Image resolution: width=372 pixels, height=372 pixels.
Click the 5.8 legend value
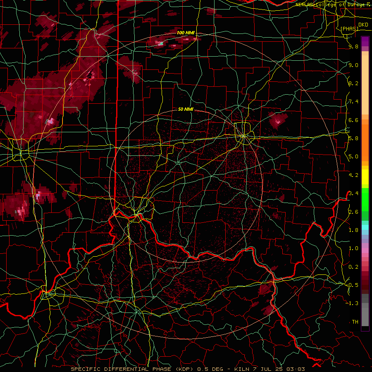pos(353,138)
